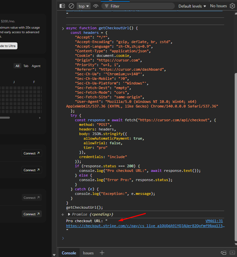Click the "Referer" header code line
This screenshot has width=237, height=257.
tap(120, 69)
